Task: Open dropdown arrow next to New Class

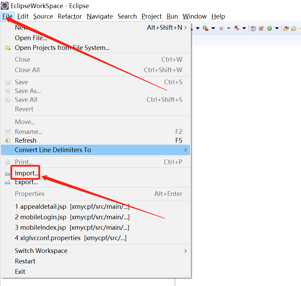Action: point(277,28)
